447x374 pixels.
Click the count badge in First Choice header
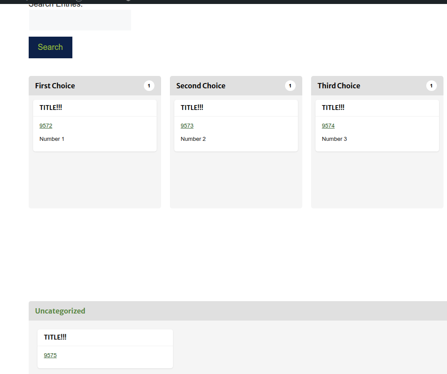tap(149, 86)
